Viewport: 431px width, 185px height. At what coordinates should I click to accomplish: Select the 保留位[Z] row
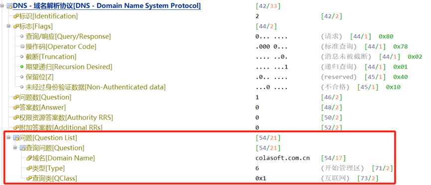(x=39, y=77)
